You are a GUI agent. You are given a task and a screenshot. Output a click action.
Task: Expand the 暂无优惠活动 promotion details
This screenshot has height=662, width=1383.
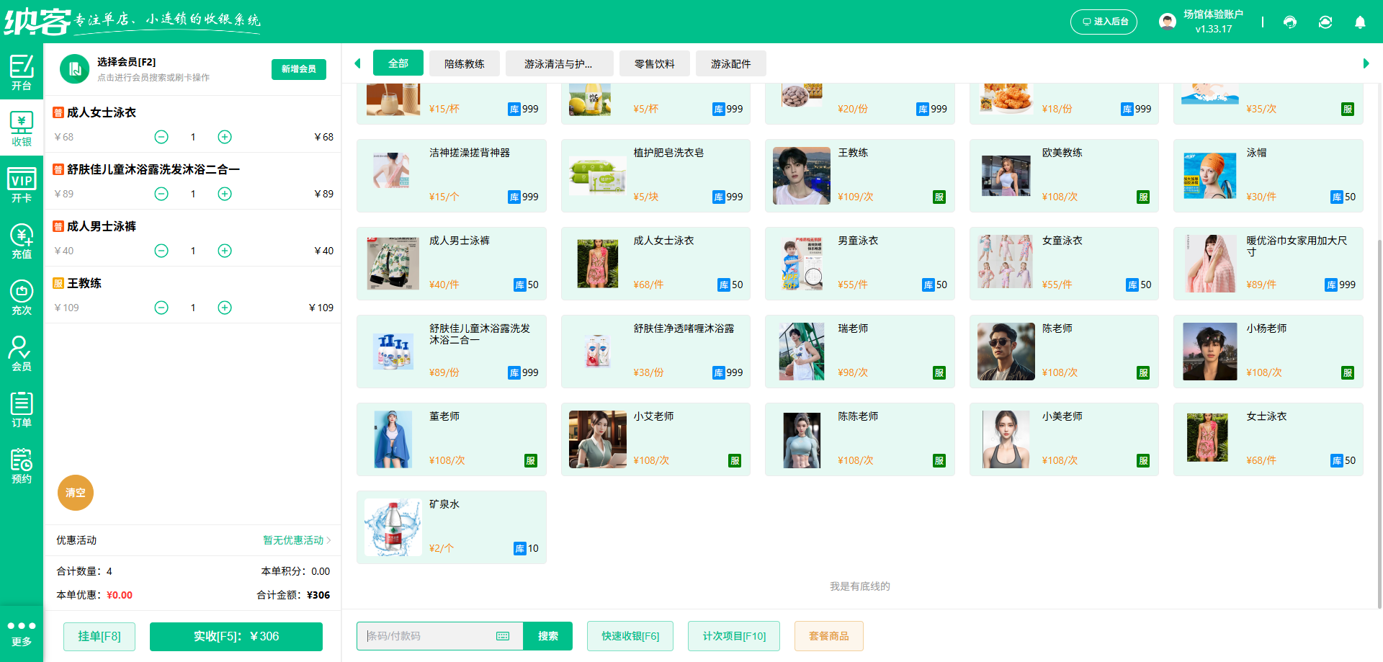pos(295,540)
